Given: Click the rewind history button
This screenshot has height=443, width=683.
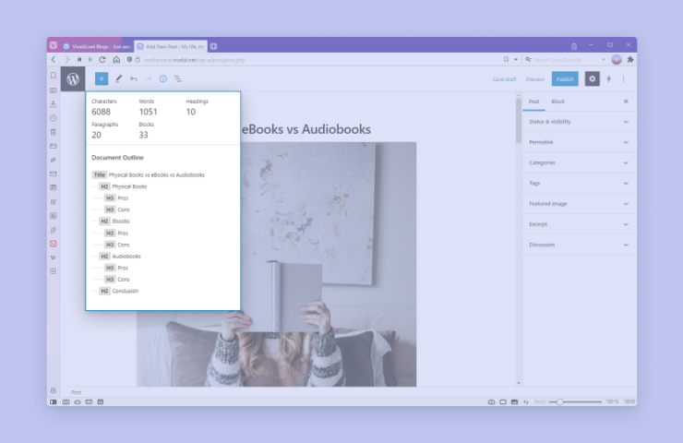Looking at the screenshot, I should 79,60.
